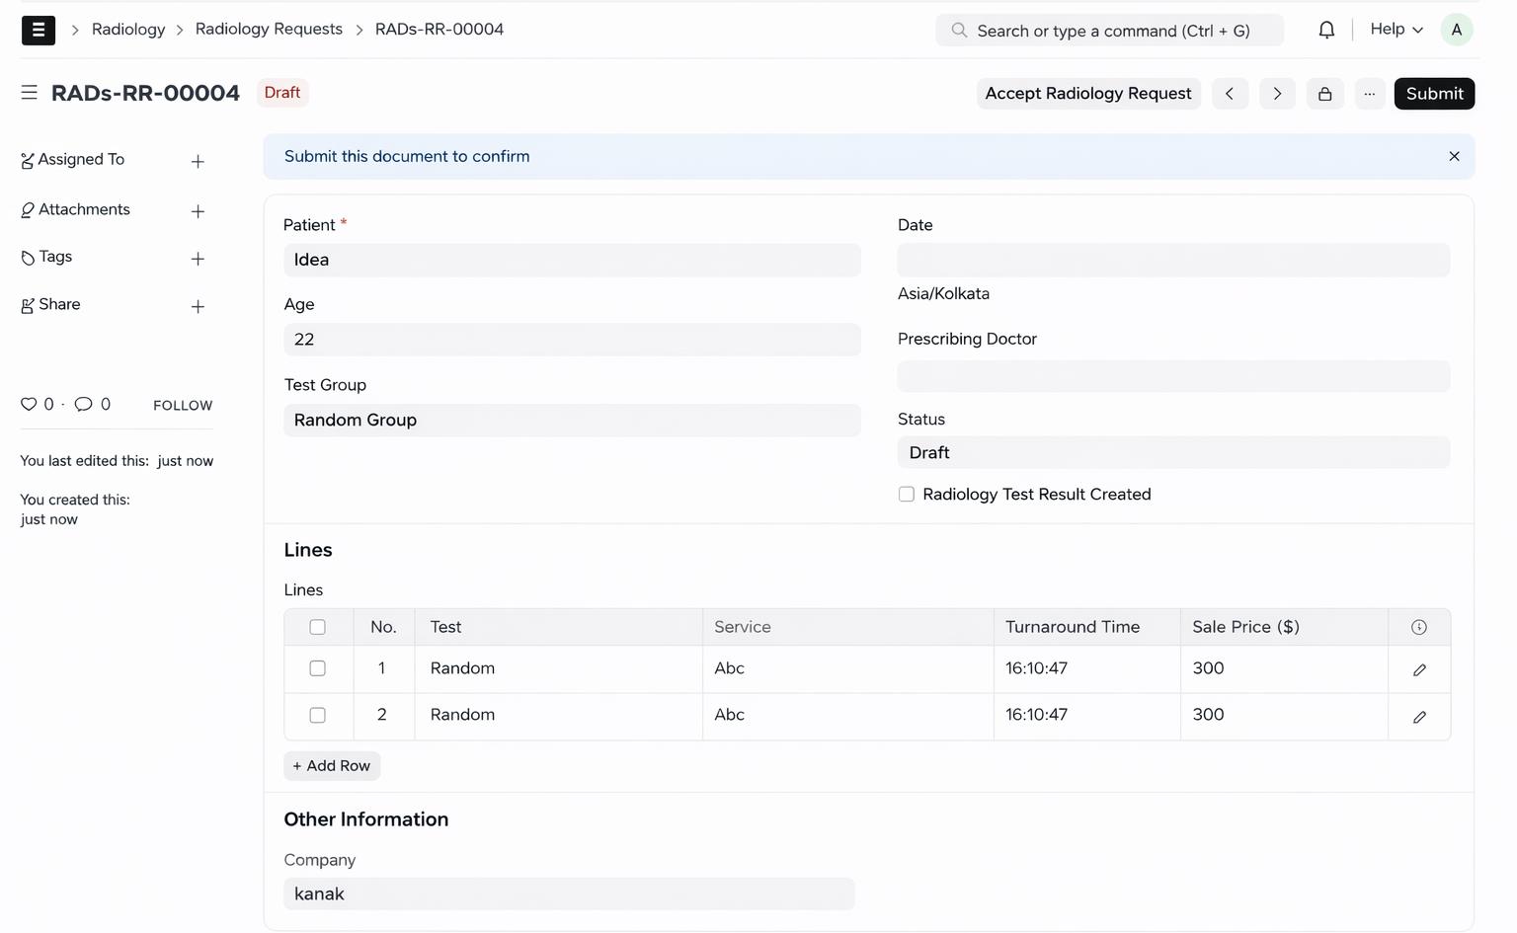This screenshot has height=933, width=1517.
Task: Toggle Radiology Test Result Created checkbox
Action: point(907,495)
